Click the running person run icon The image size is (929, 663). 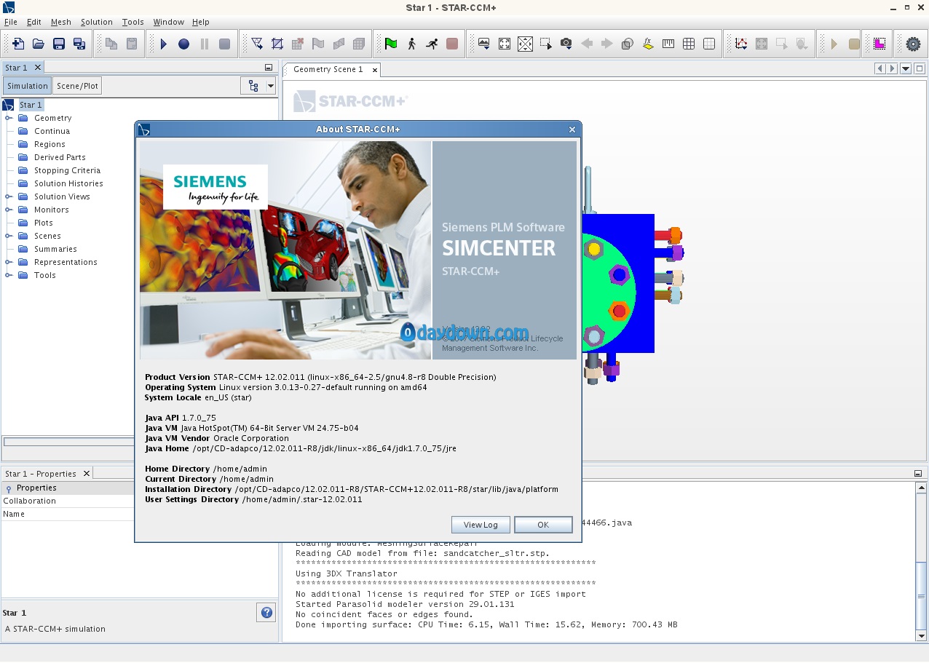point(432,44)
